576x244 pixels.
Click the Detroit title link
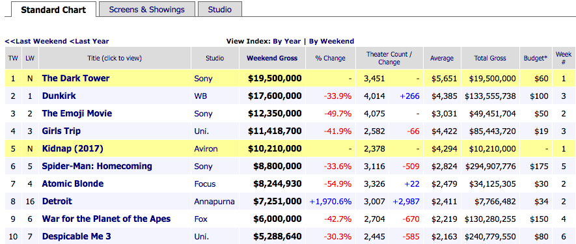[57, 201]
